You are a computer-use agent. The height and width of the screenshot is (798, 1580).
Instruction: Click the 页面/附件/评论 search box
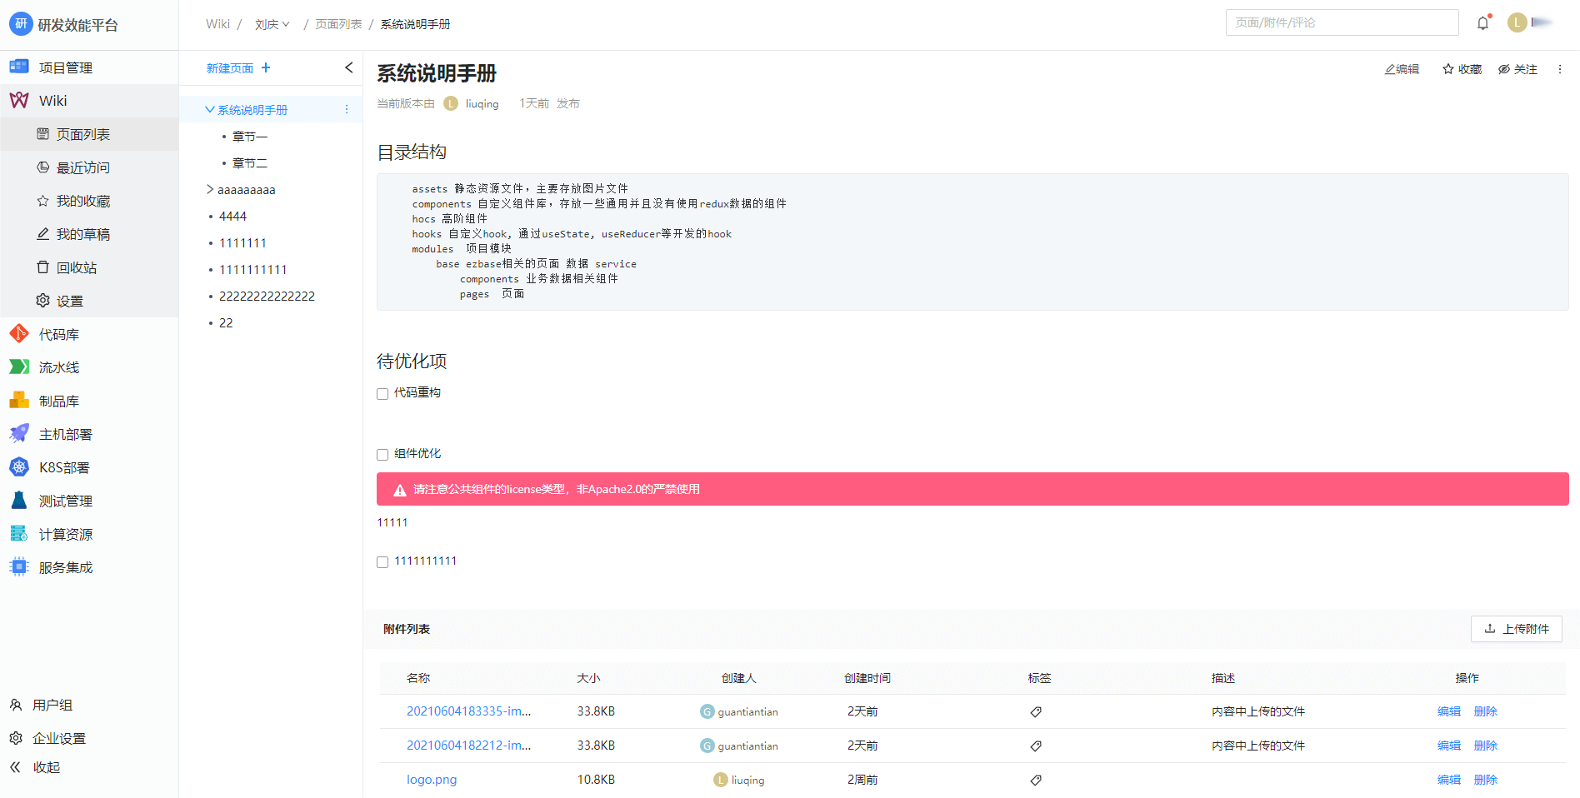[1342, 22]
